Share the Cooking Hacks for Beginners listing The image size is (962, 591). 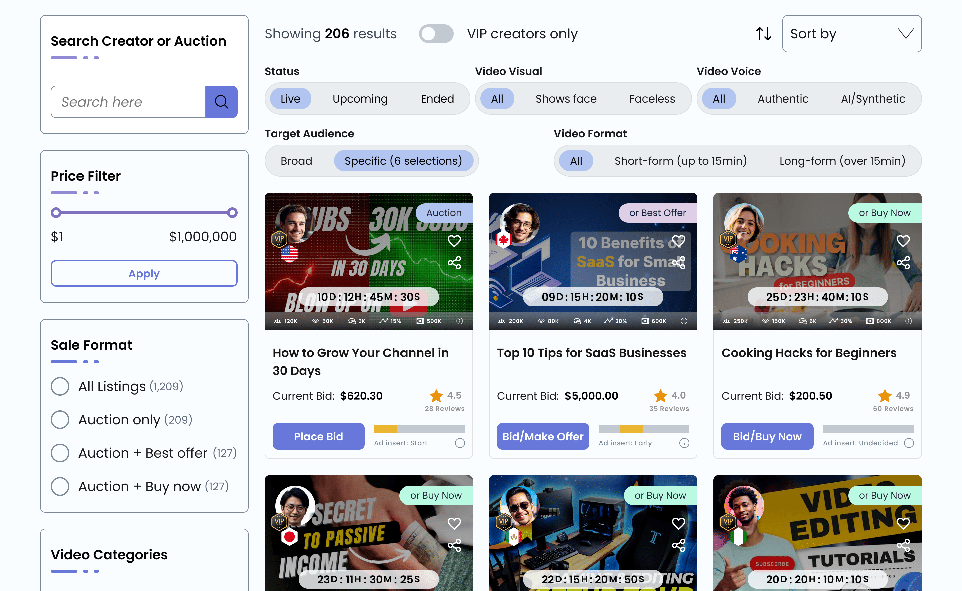coord(903,263)
